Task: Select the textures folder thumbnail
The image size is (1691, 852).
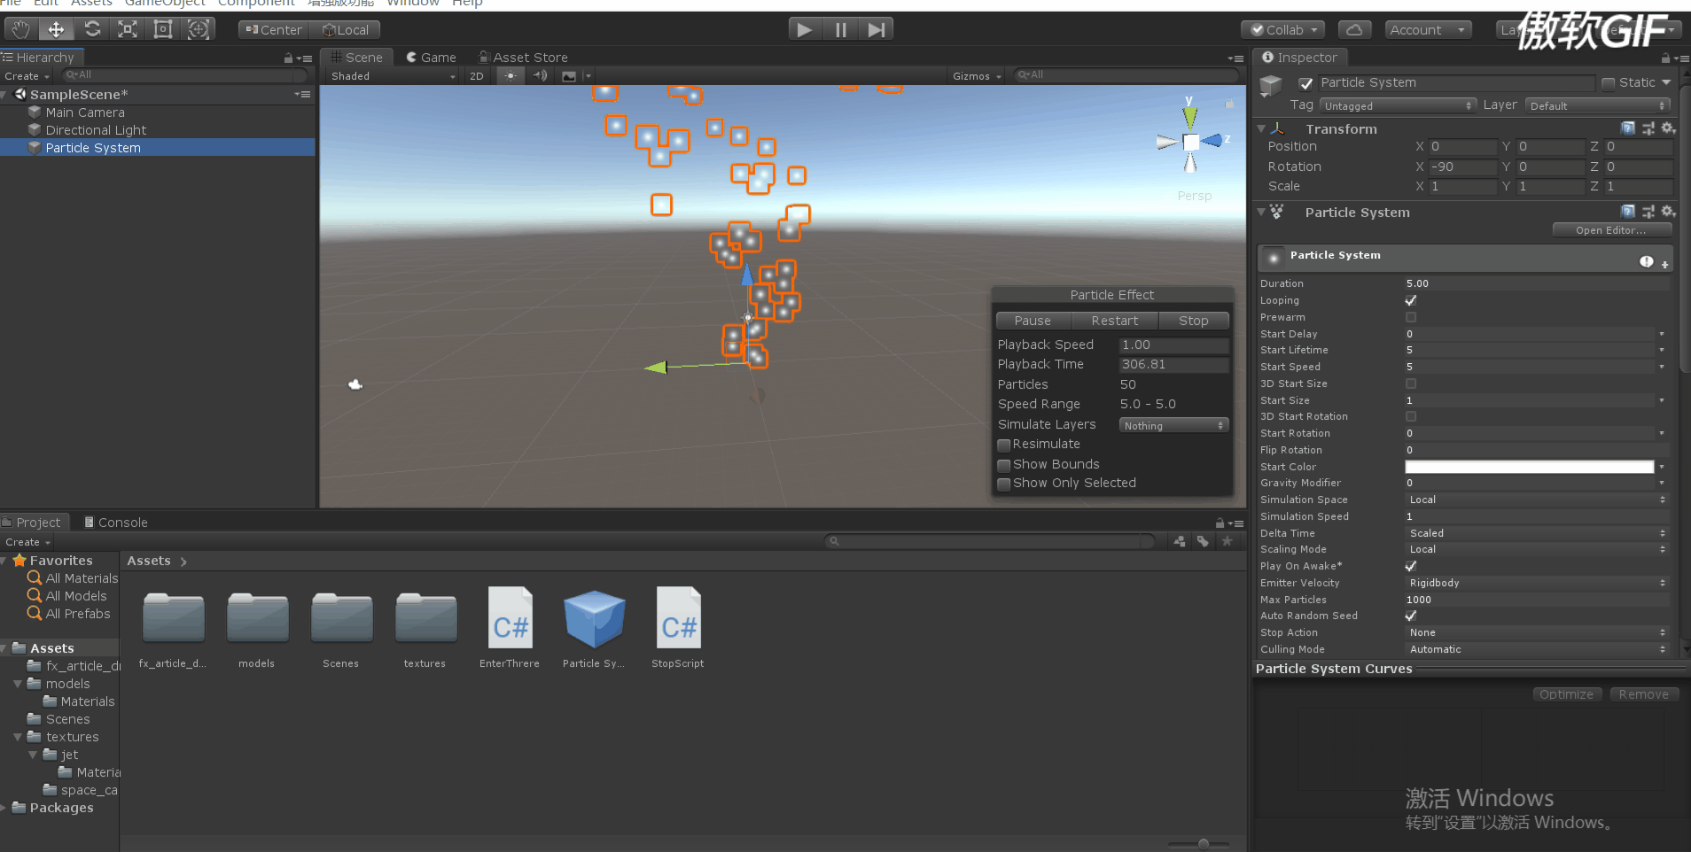Action: tap(425, 626)
